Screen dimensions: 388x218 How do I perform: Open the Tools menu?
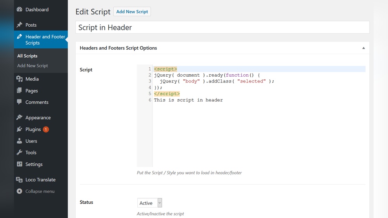31,153
